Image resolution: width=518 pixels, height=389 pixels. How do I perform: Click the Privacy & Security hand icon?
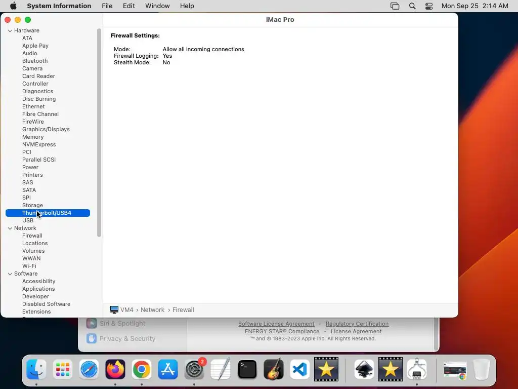[x=92, y=338]
